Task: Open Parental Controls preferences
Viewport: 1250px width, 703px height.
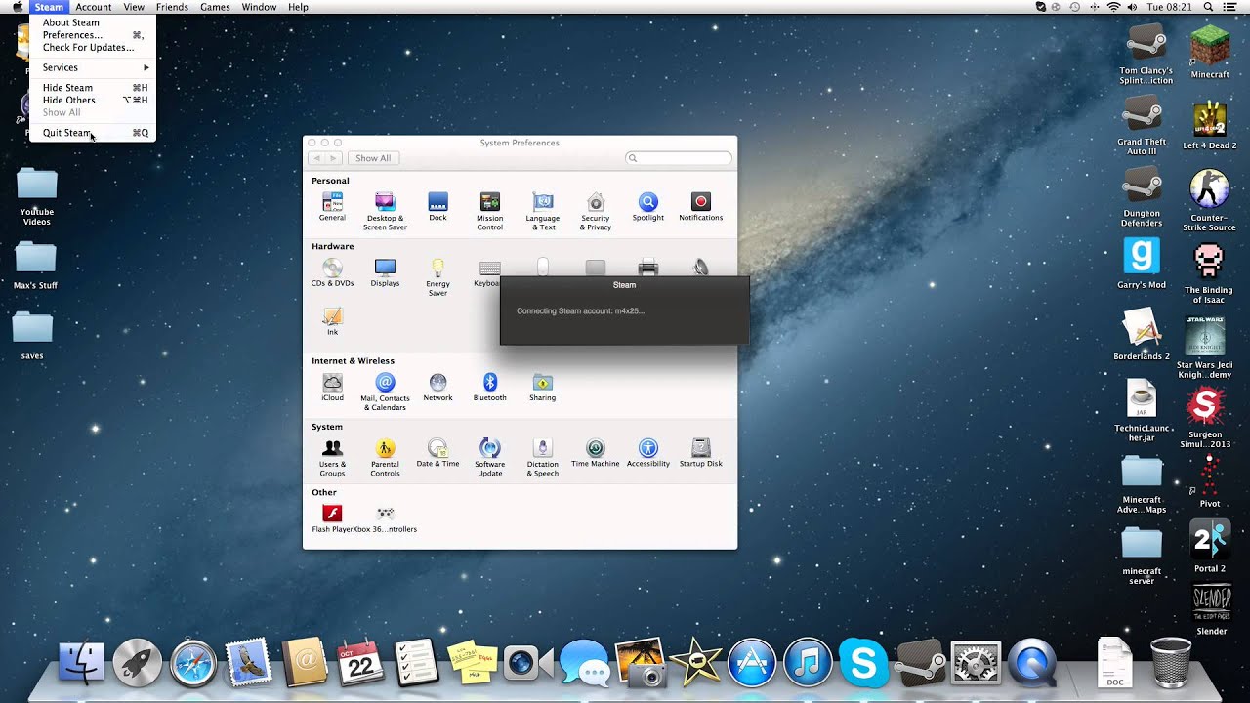Action: point(385,457)
